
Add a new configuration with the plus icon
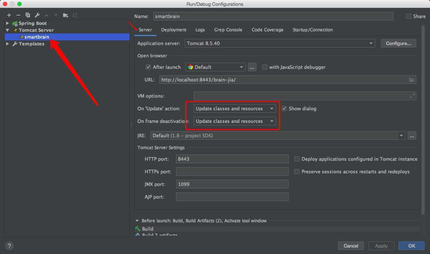pyautogui.click(x=9, y=15)
